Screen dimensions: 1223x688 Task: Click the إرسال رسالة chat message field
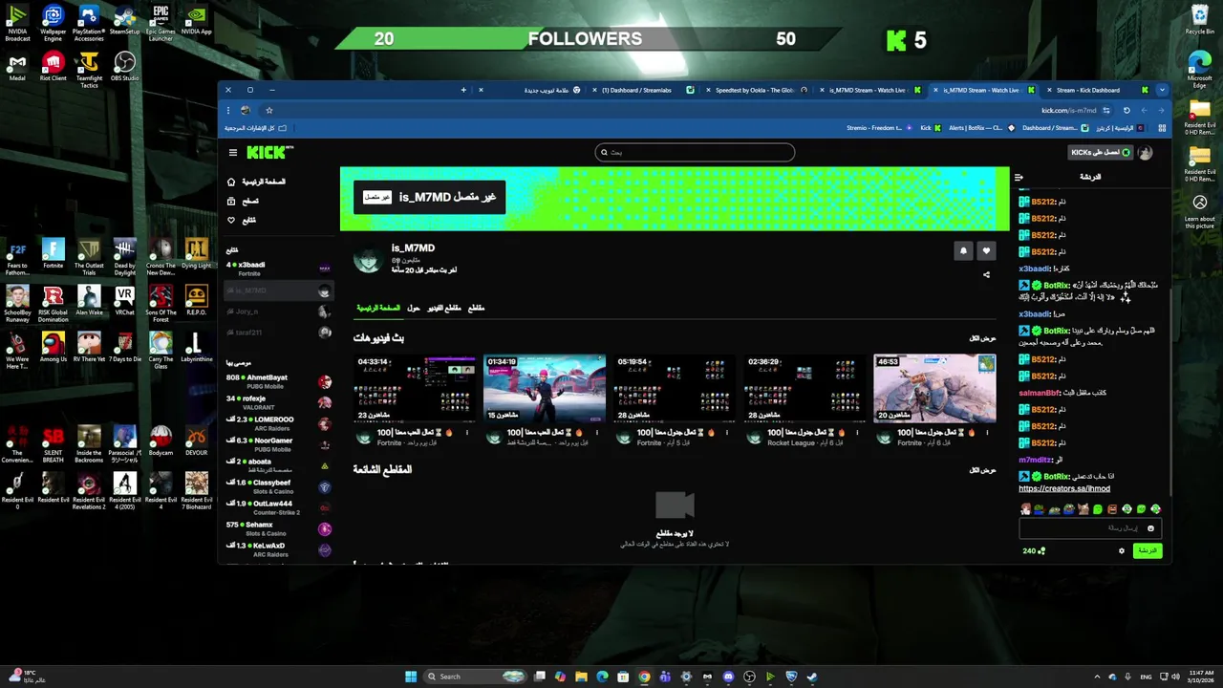1089,528
